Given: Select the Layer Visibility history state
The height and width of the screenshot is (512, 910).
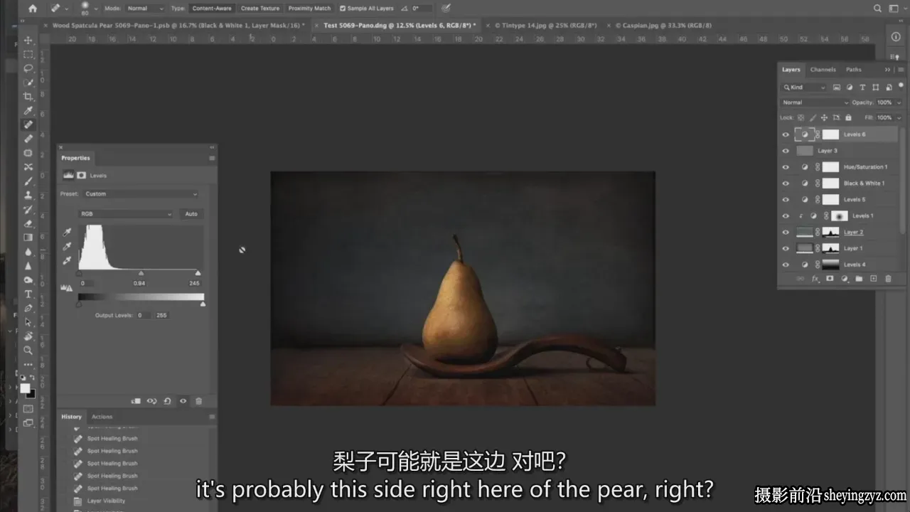Looking at the screenshot, I should [106, 501].
